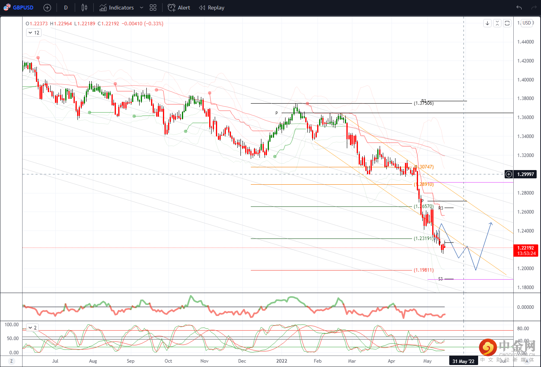Open the Indicators panel
This screenshot has width=541, height=367.
tap(117, 8)
